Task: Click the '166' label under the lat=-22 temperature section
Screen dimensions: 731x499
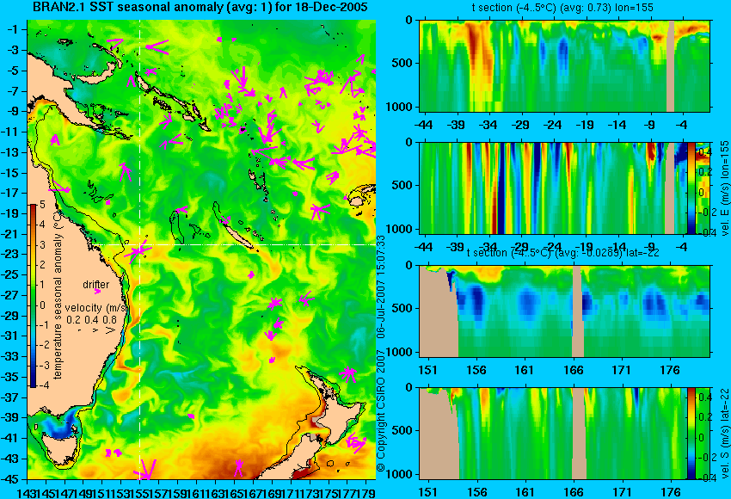Action: pyautogui.click(x=574, y=370)
